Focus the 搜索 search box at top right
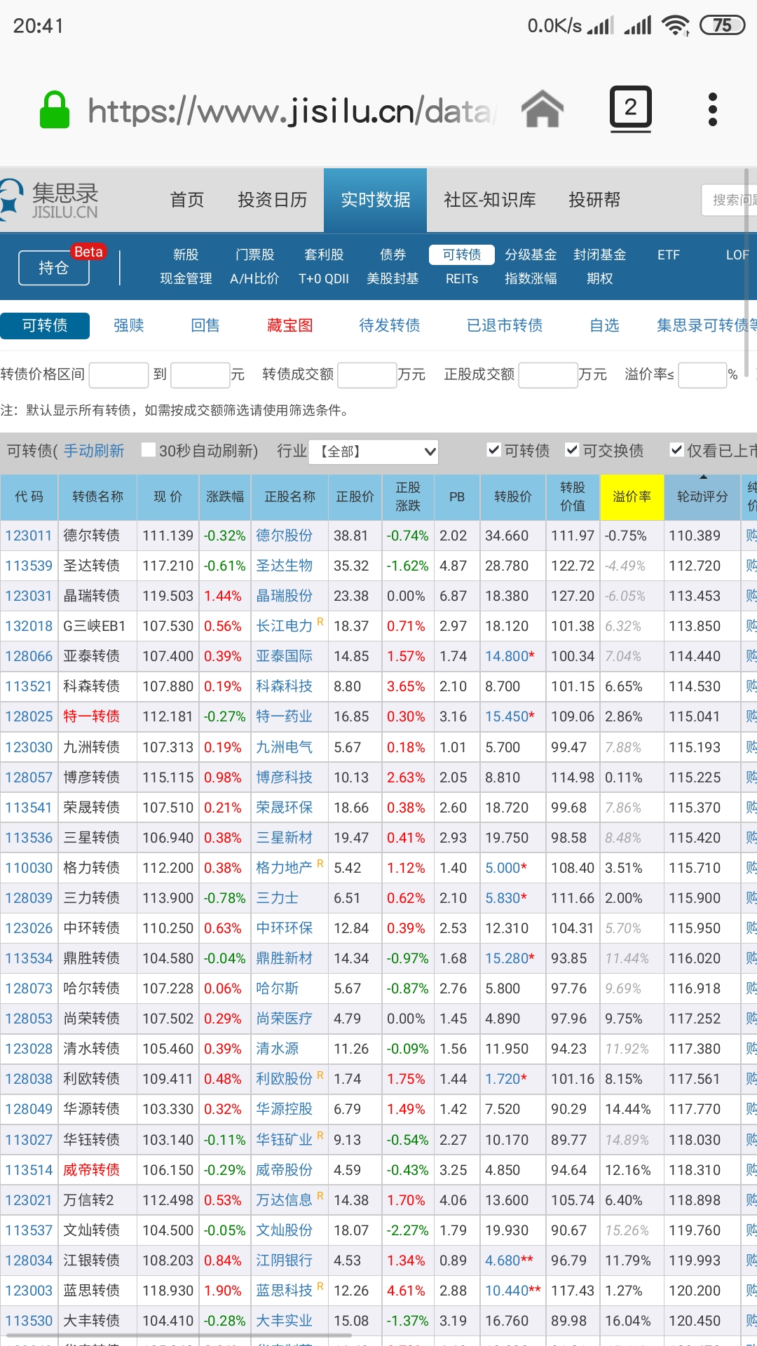 [729, 200]
